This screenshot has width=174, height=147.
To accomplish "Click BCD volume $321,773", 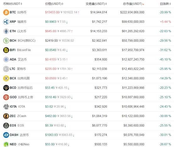I will (101, 88).
